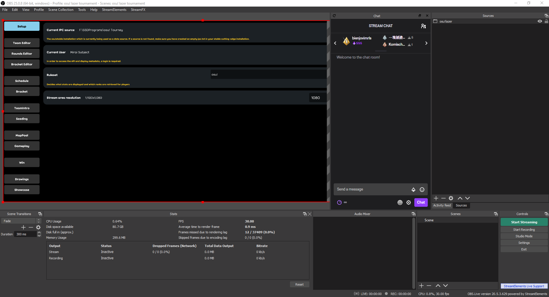The width and height of the screenshot is (549, 297).
Task: Close the Stats panel
Action: (x=310, y=214)
